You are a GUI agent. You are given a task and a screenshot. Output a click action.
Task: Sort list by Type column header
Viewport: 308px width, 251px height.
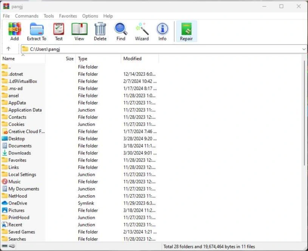tap(98, 59)
